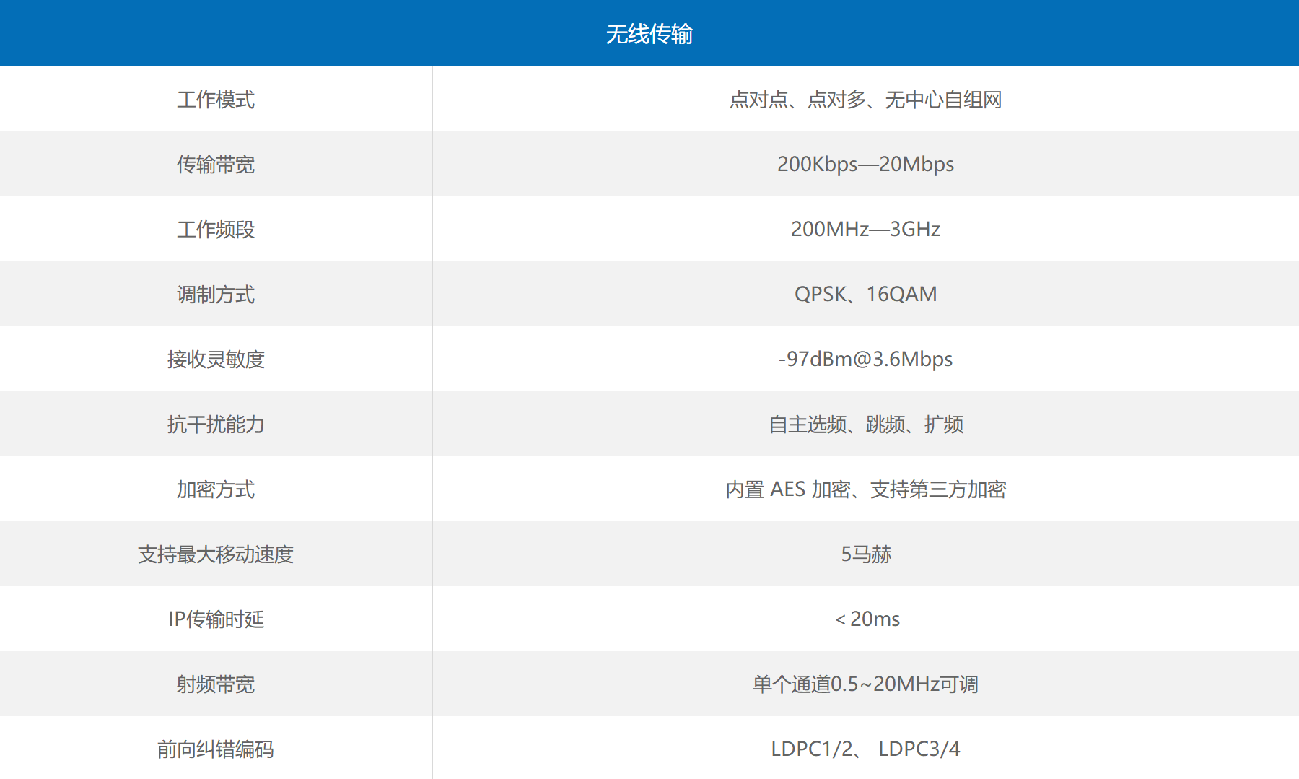Click the < 20ms latency value
The height and width of the screenshot is (779, 1299).
coord(867,619)
